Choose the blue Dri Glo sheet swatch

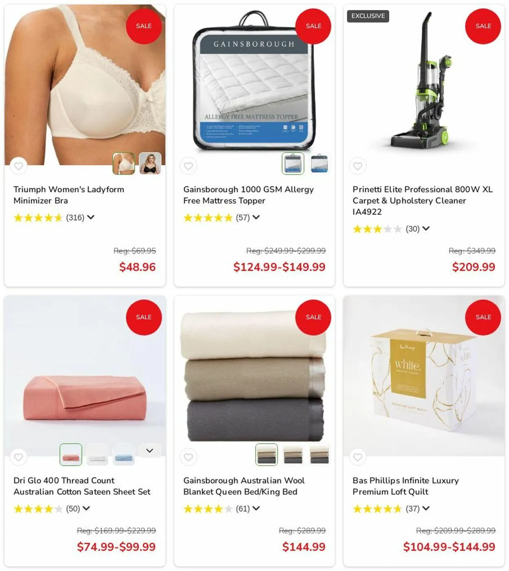coord(124,455)
